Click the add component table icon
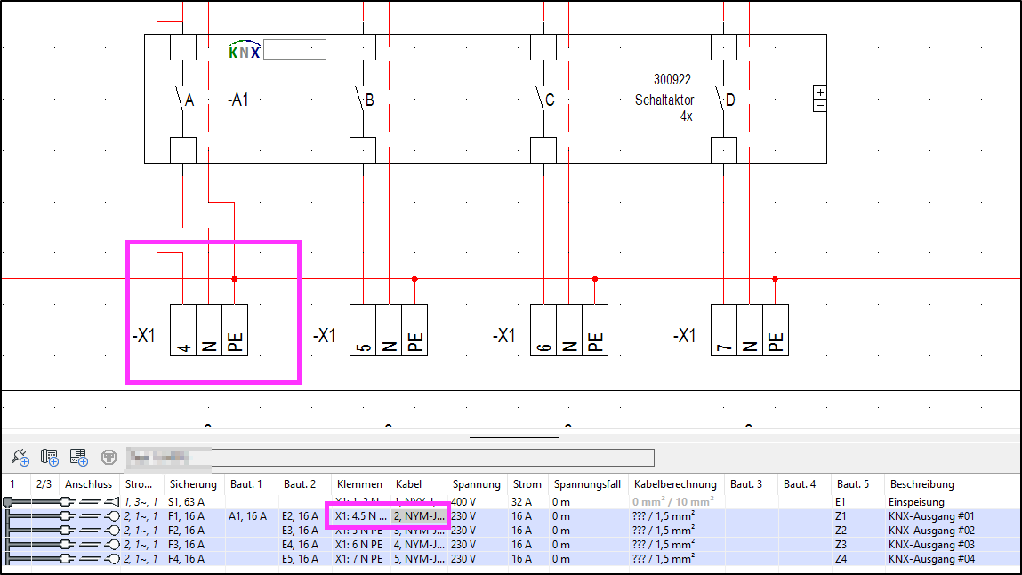This screenshot has width=1022, height=575. [x=79, y=457]
